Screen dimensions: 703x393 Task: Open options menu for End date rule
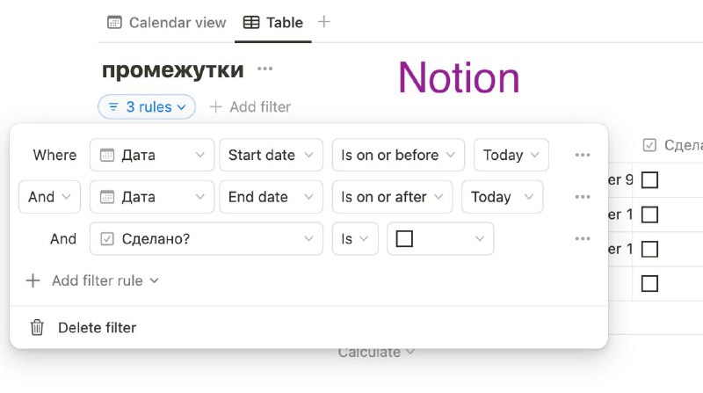[583, 197]
